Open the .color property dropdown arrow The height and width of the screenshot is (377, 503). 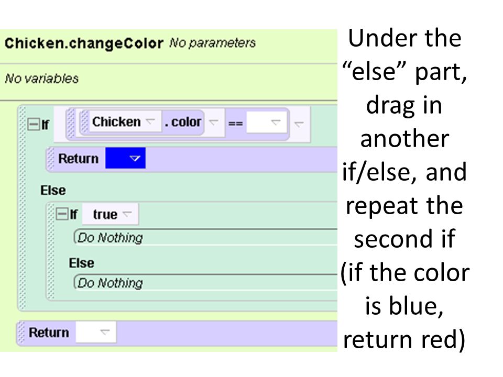pyautogui.click(x=213, y=122)
